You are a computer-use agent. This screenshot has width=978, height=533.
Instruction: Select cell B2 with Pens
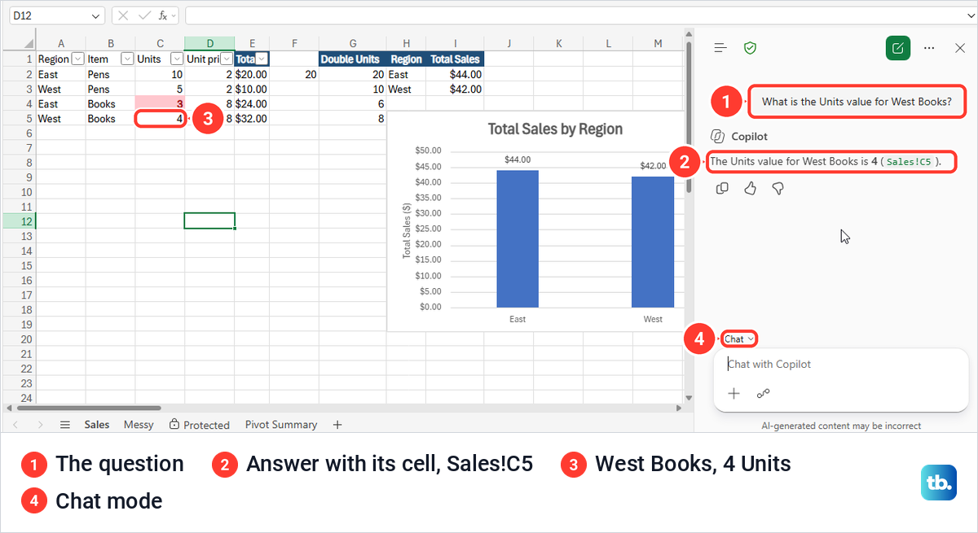(110, 74)
